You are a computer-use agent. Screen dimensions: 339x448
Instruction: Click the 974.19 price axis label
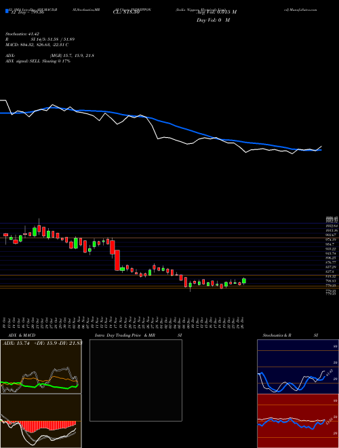332,240
